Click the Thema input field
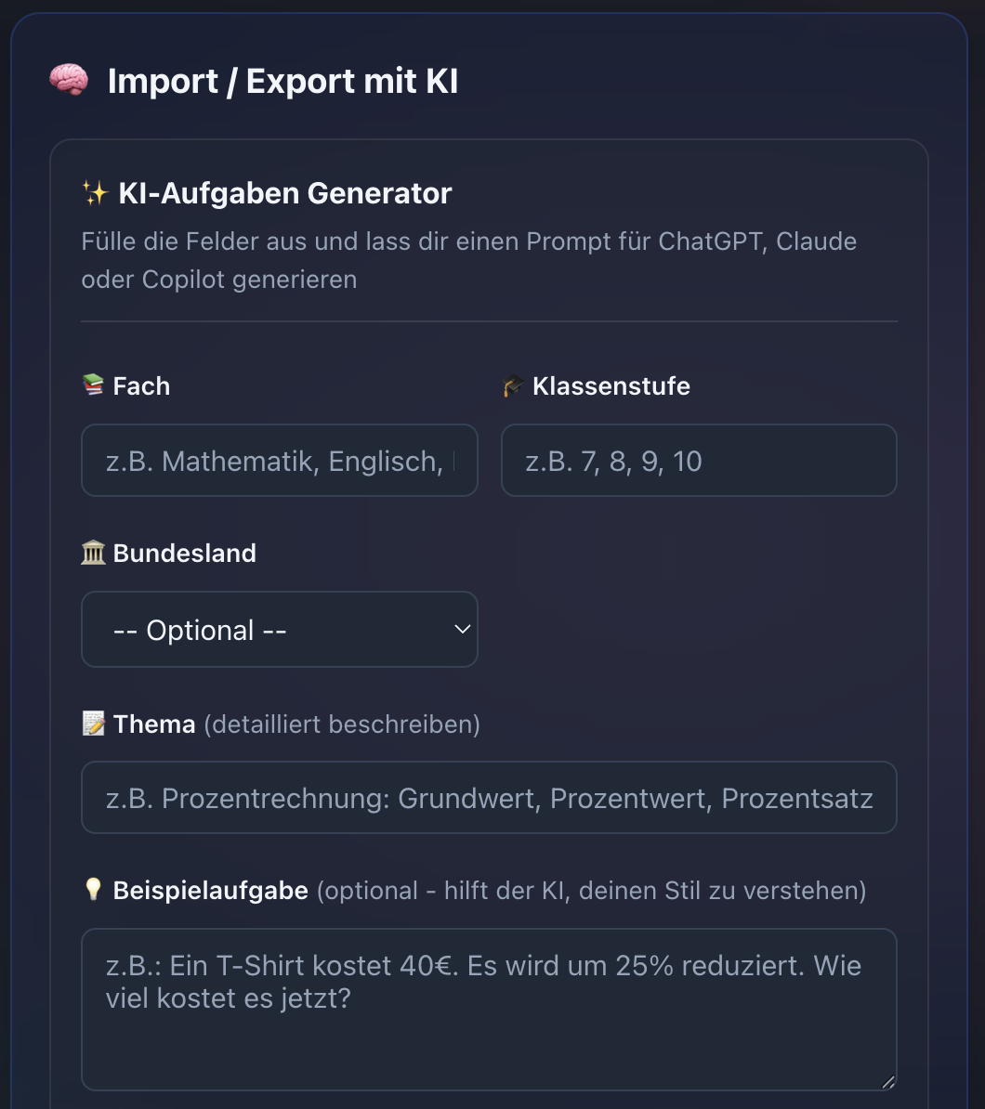 tap(490, 797)
